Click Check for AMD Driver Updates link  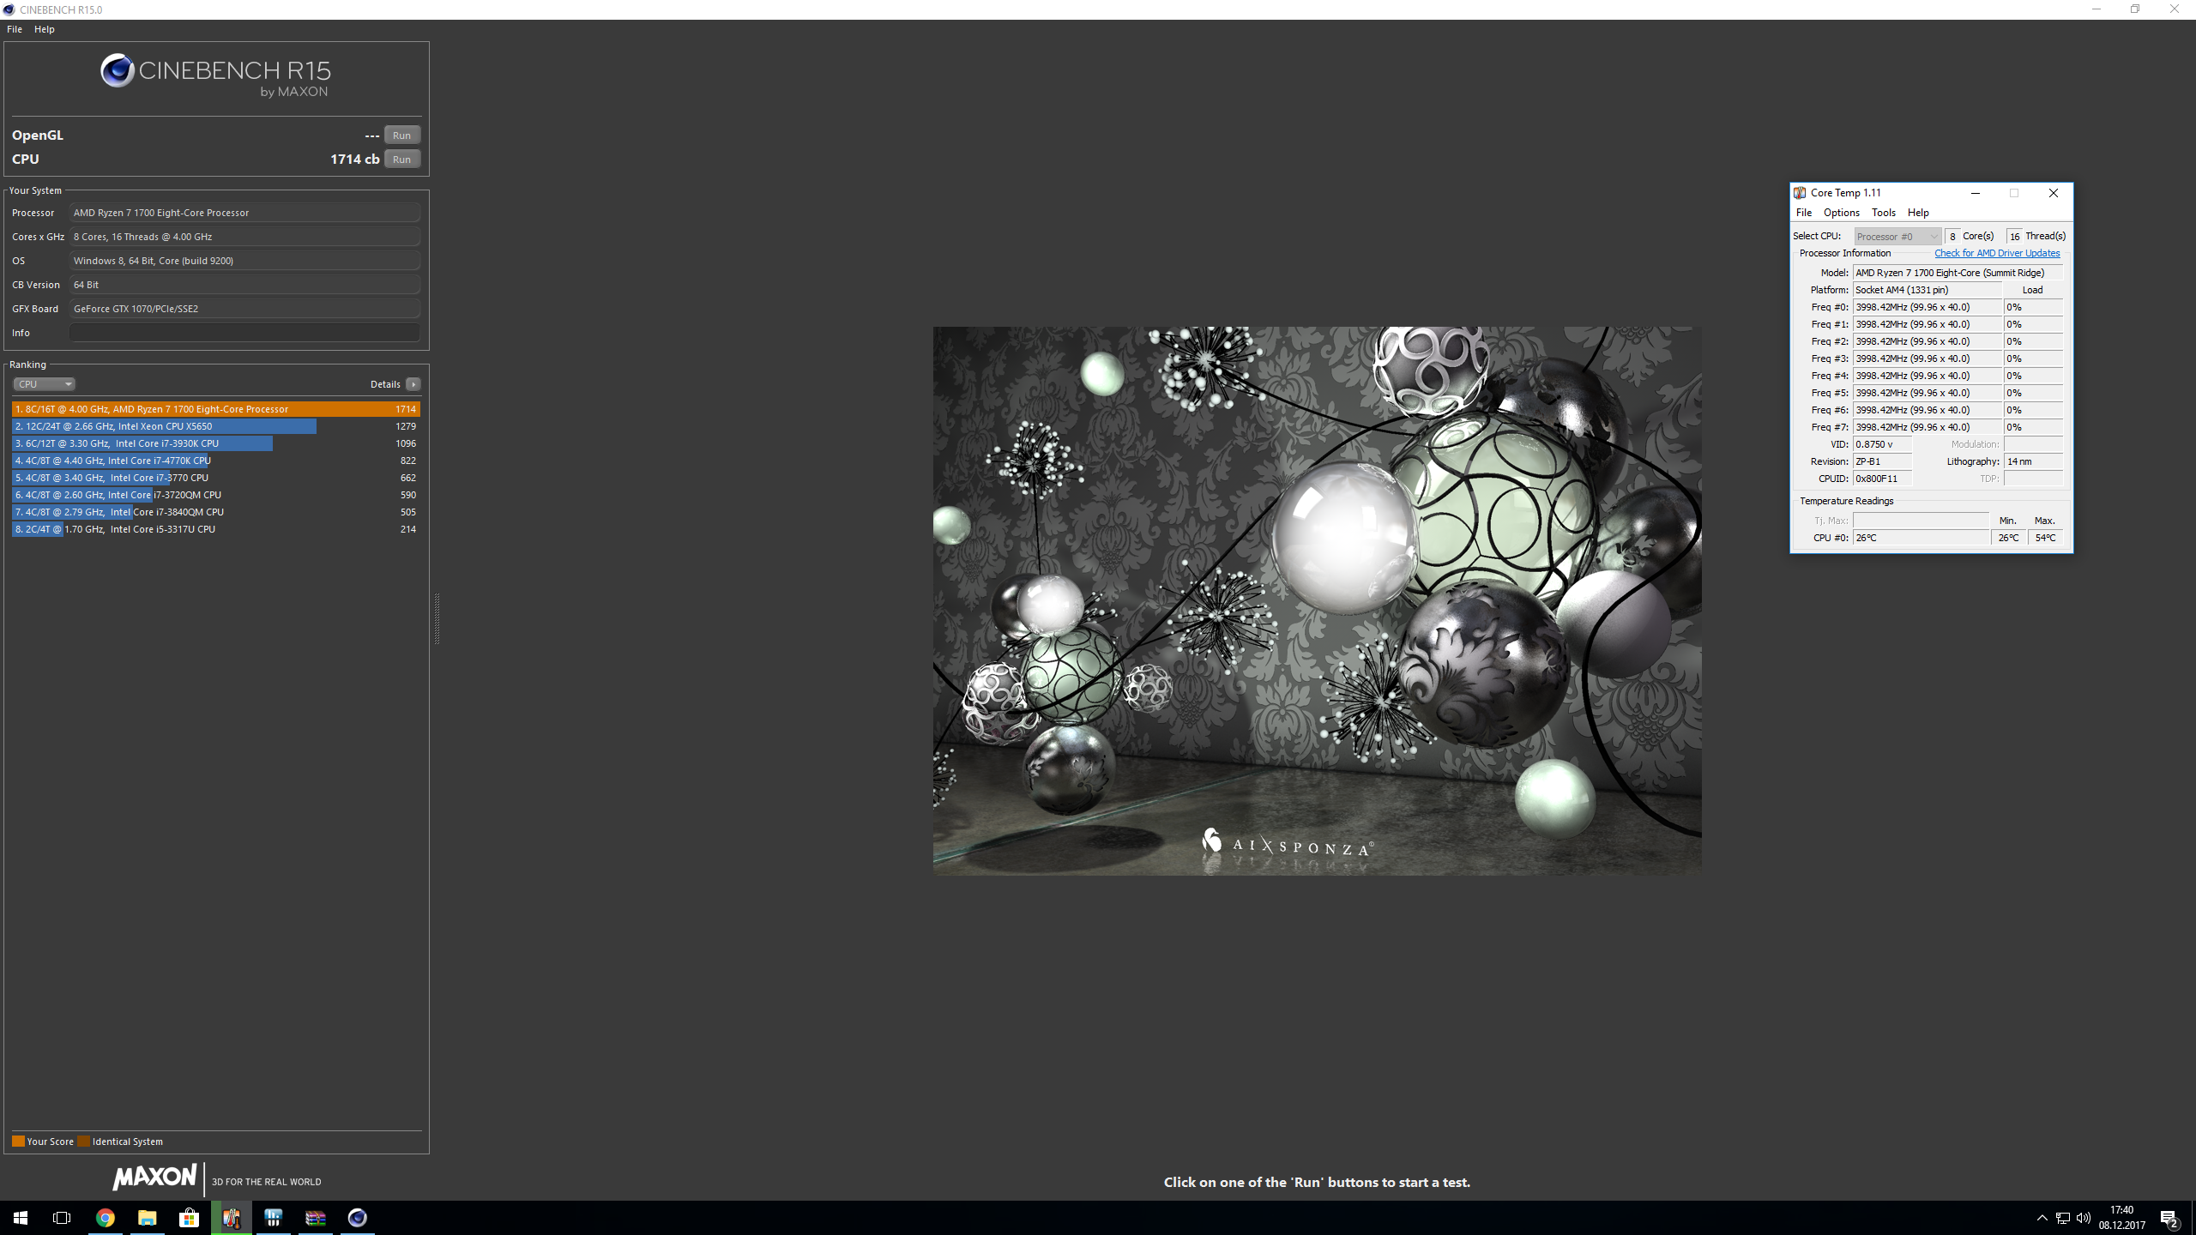click(x=1996, y=253)
